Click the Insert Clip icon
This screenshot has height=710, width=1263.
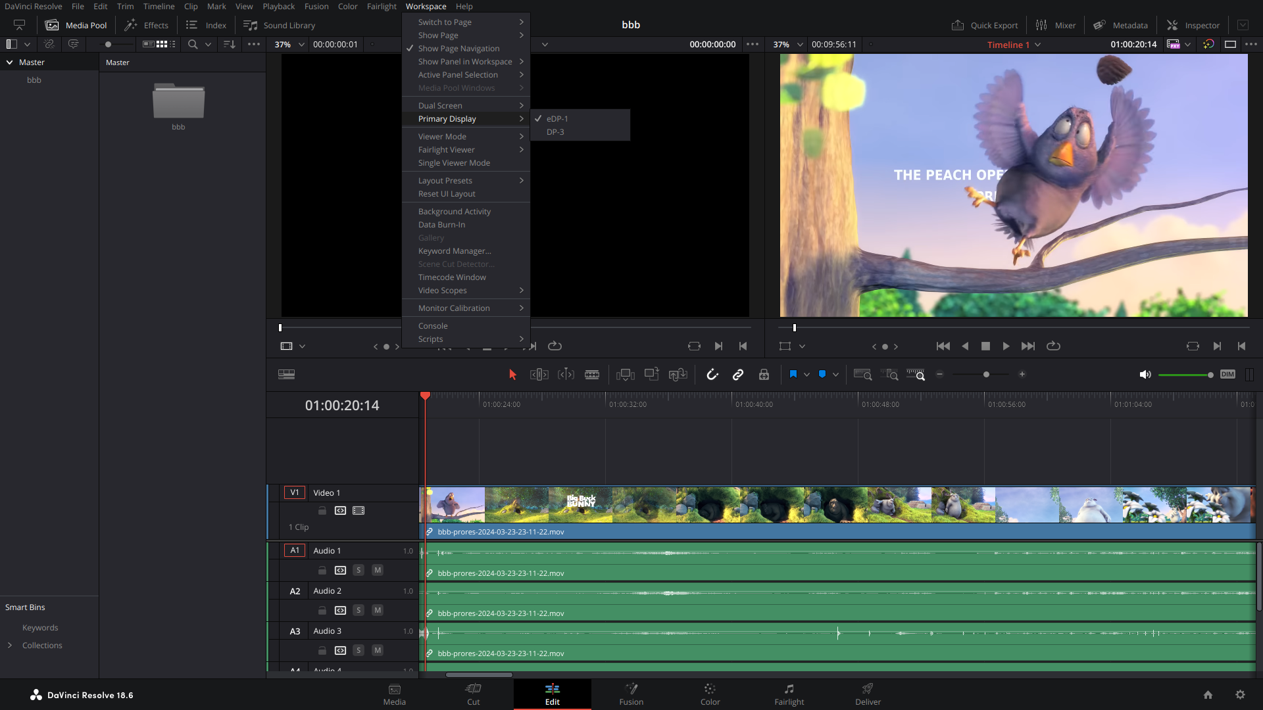pyautogui.click(x=625, y=375)
